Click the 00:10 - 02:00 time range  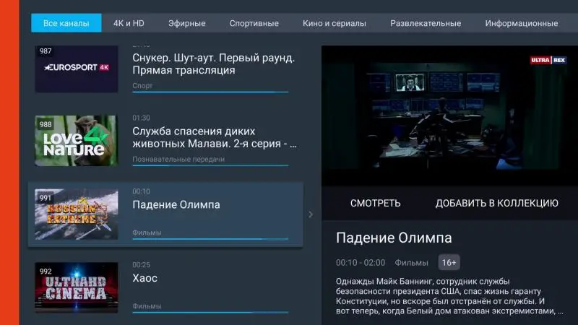[361, 263]
